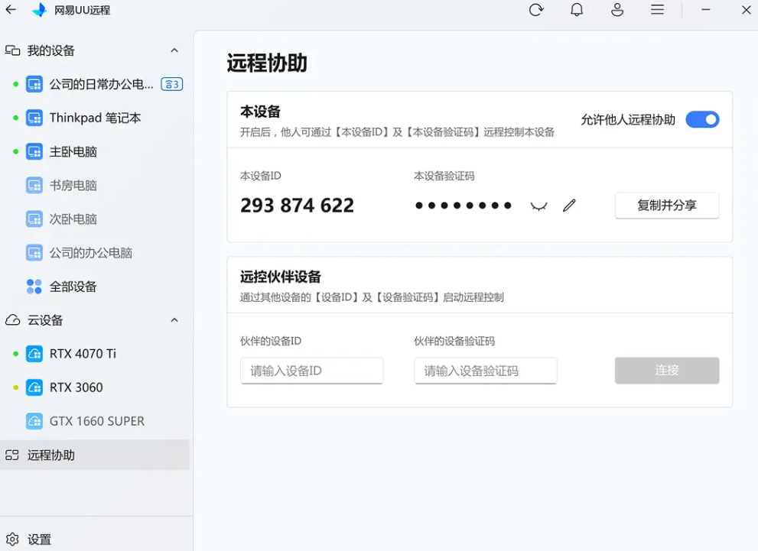Click the user count badge beside 公司的日常办公电脑
Screen dimensions: 758x551
click(172, 84)
